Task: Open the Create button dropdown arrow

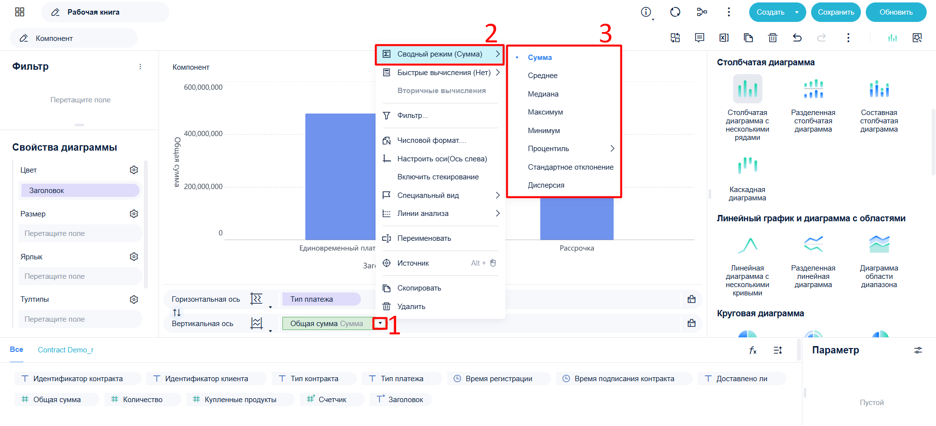Action: click(x=797, y=12)
